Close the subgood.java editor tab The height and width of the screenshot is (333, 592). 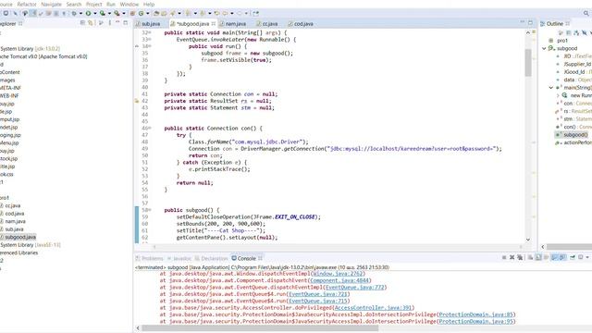point(214,23)
